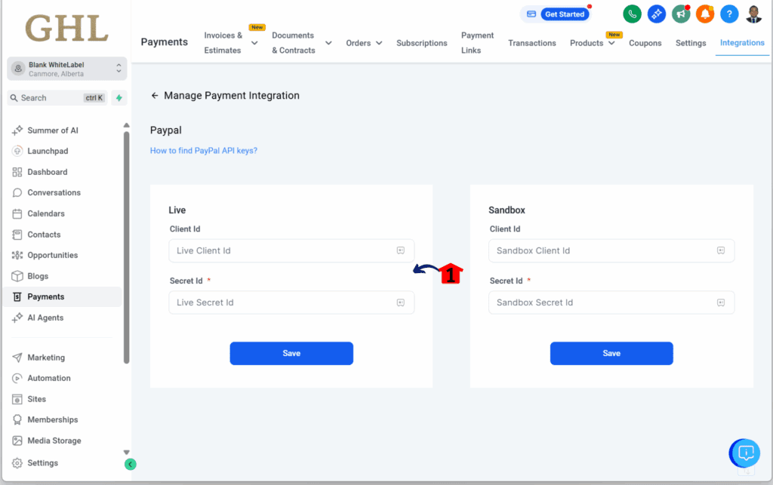Open Contacts from the sidebar
The height and width of the screenshot is (485, 773).
click(x=44, y=235)
